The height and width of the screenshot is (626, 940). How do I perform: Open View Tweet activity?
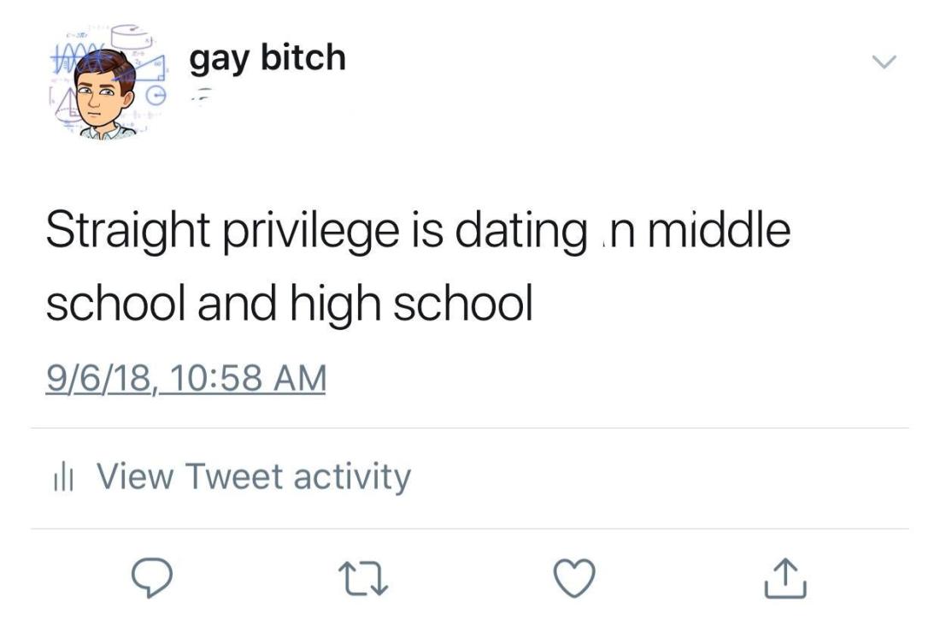coord(254,476)
